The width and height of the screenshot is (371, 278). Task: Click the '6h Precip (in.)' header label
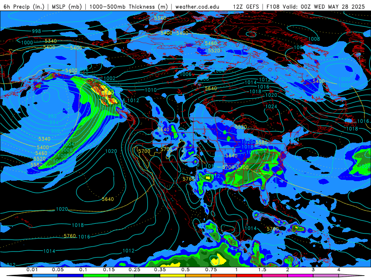[24, 6]
